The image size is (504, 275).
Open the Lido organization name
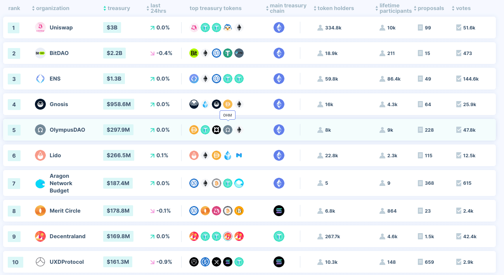point(55,155)
